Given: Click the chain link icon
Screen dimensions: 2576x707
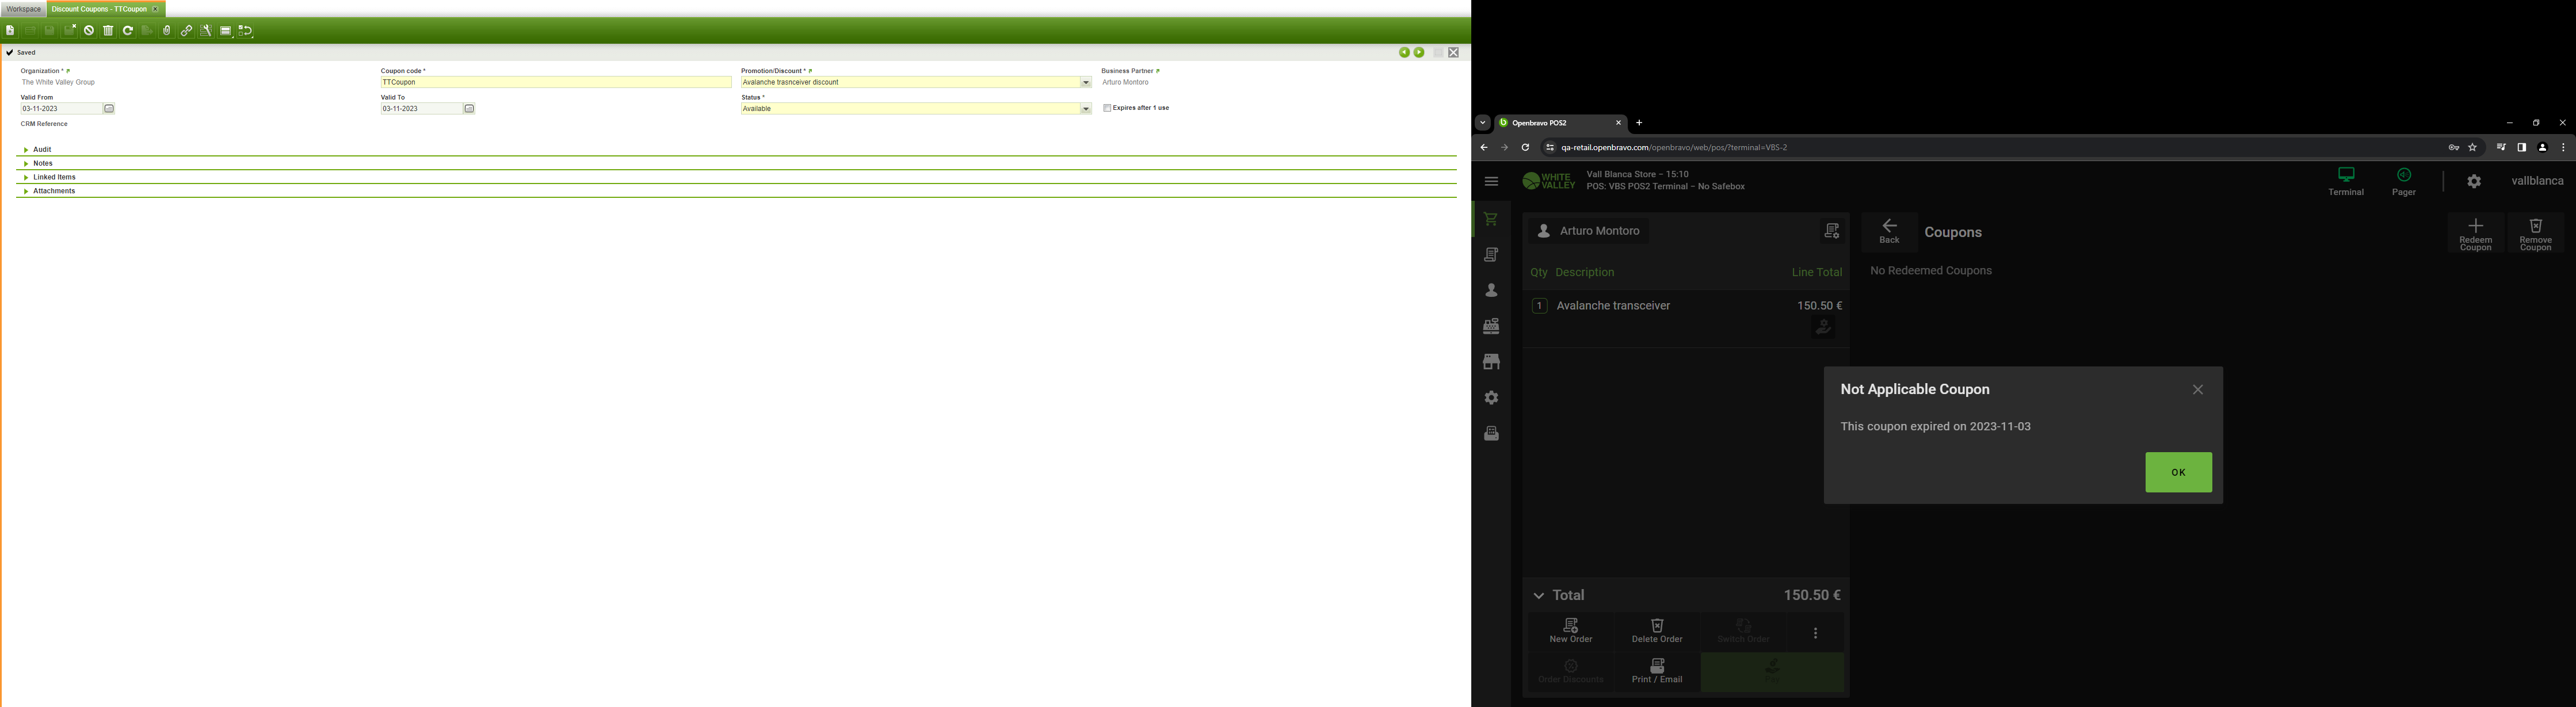Looking at the screenshot, I should click(x=187, y=31).
